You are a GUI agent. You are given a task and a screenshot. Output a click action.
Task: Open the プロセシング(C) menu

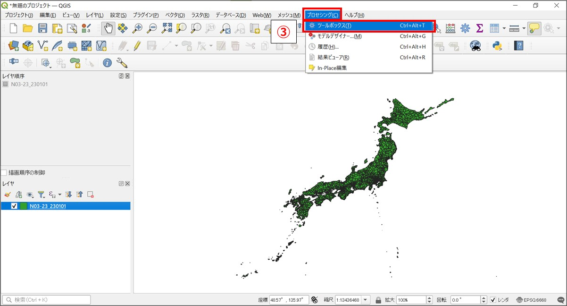322,15
